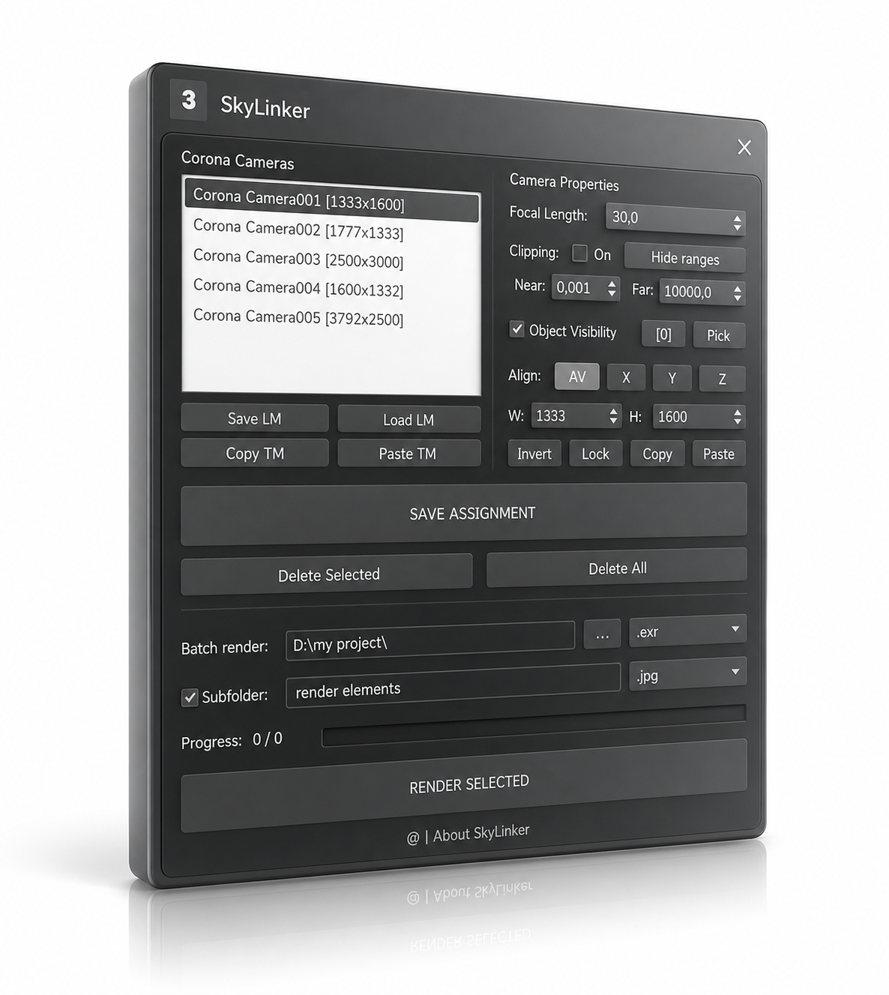Click the render elements subfolder field
This screenshot has width=889, height=995.
tap(453, 686)
